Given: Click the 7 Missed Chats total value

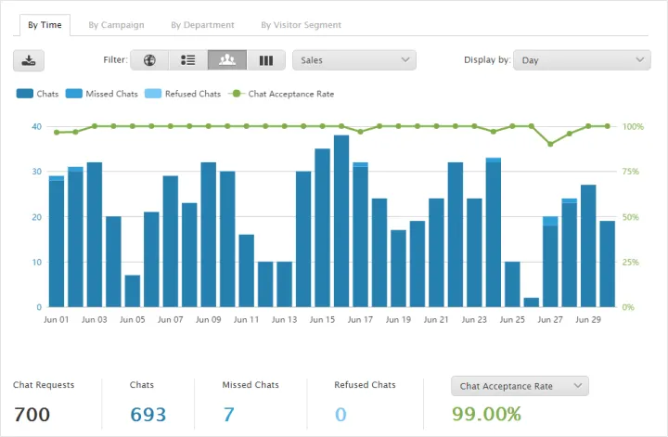Looking at the screenshot, I should click(228, 414).
